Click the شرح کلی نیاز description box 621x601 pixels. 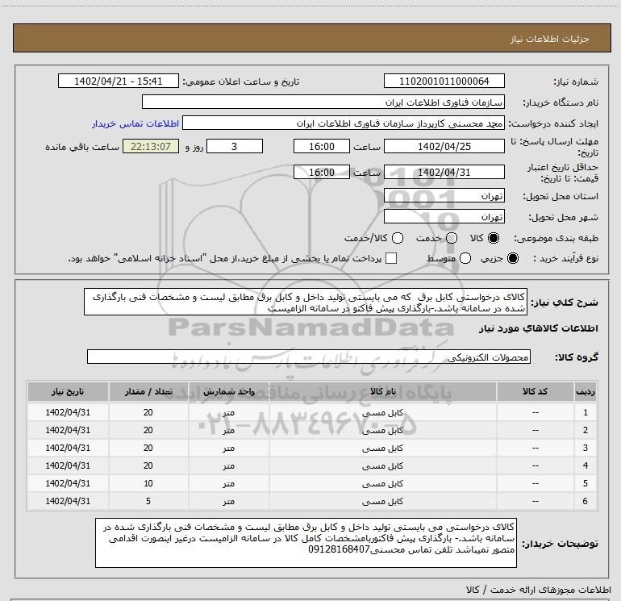306,302
